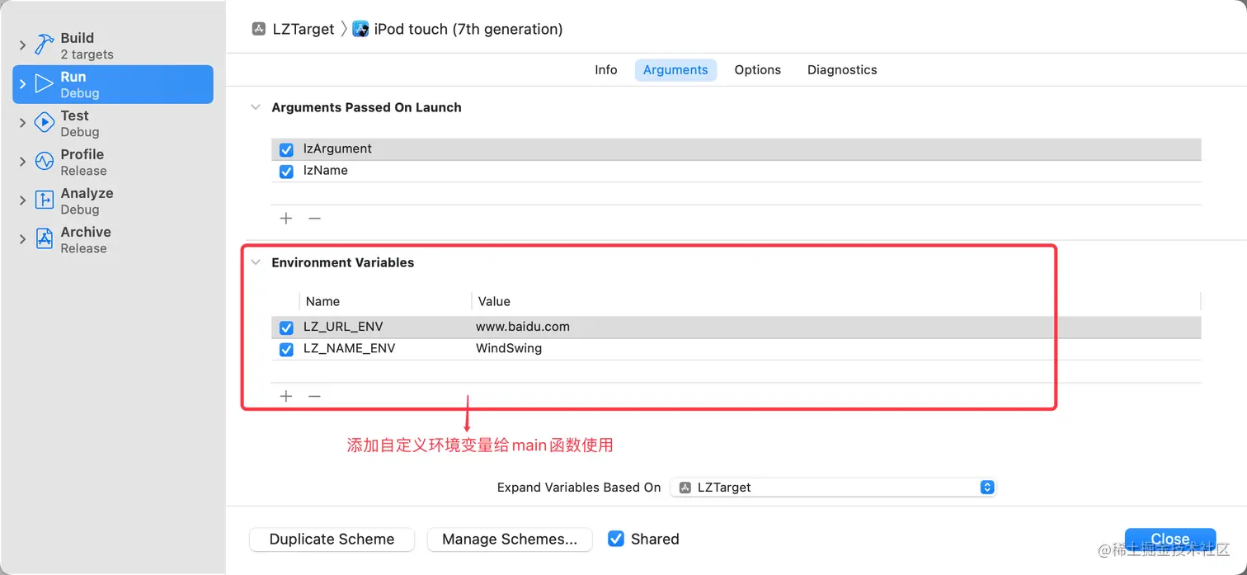The width and height of the screenshot is (1247, 575).
Task: Expand the Profile action chevron
Action: 22,162
